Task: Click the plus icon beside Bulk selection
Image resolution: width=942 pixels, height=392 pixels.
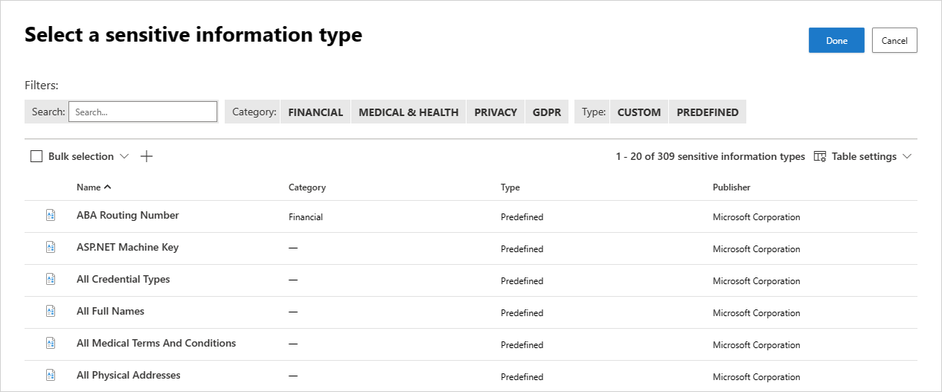Action: coord(147,156)
